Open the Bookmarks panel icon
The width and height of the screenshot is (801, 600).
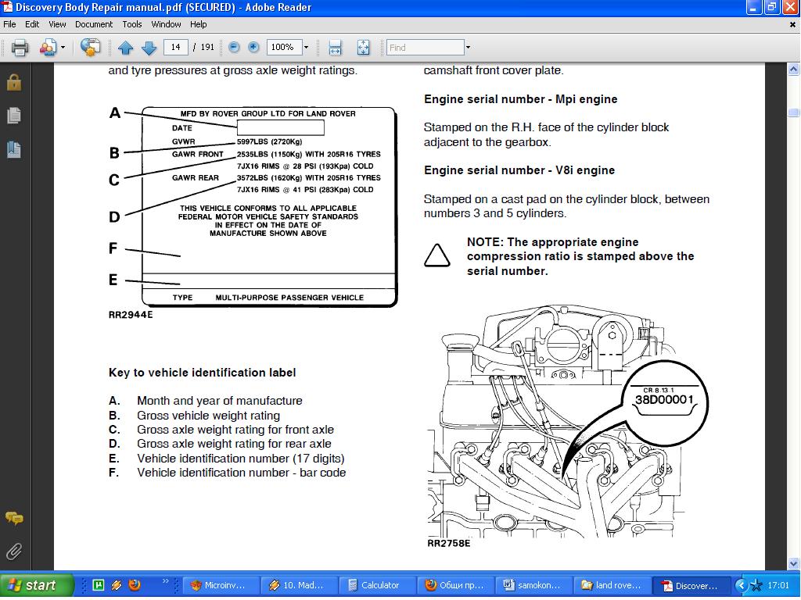(x=14, y=149)
